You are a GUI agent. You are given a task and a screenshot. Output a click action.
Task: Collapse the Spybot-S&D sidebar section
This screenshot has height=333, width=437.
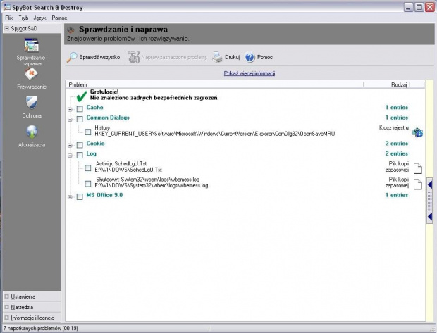pyautogui.click(x=6, y=28)
